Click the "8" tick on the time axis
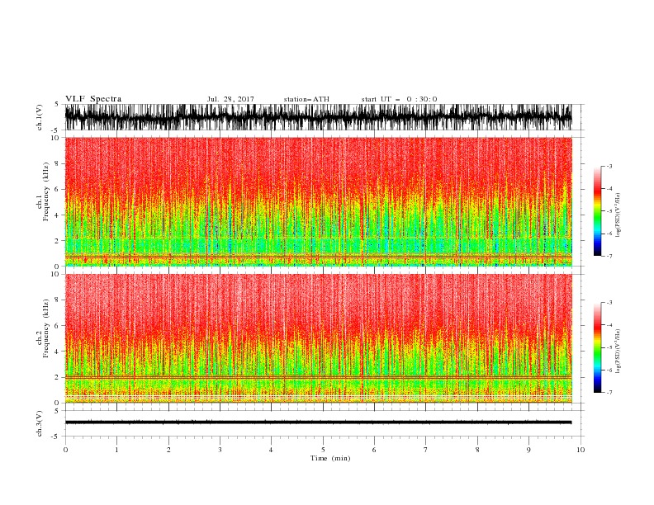The width and height of the screenshot is (654, 505). pyautogui.click(x=477, y=450)
